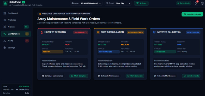Screen dimensions: 205x96
Task: Click the Thermal Cam value MLX90640
Action: [x=23, y=90]
